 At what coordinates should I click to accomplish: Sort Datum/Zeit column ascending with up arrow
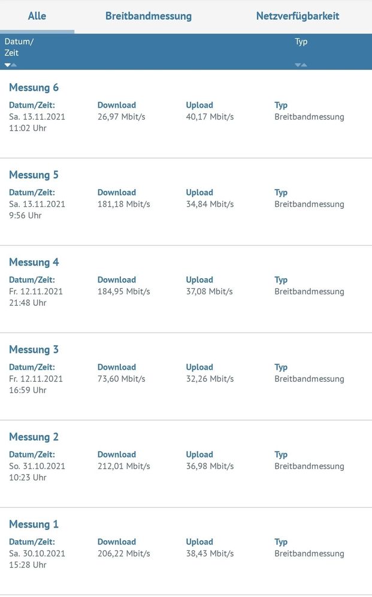pyautogui.click(x=14, y=65)
